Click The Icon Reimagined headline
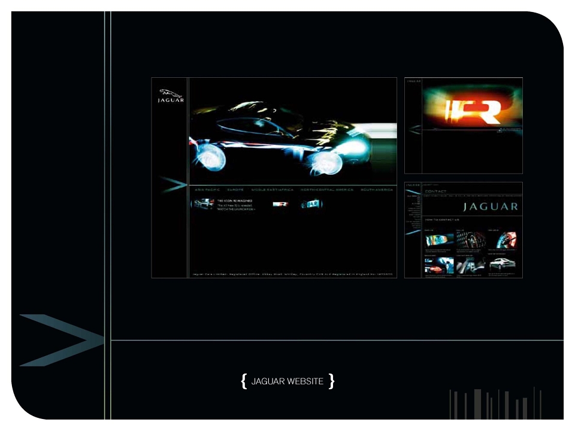575x431 pixels. click(235, 201)
